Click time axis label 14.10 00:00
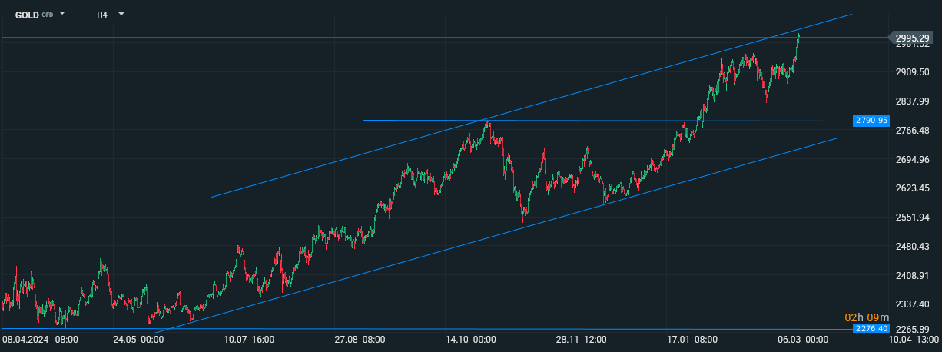This screenshot has width=942, height=352. 470,339
